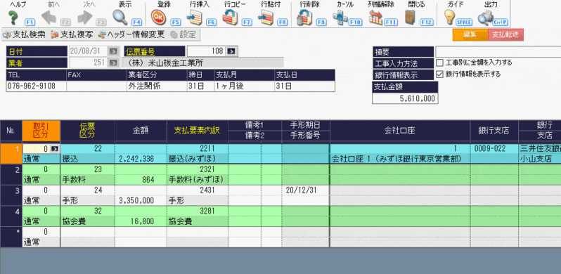Click the 支払金額 value 5,610,000

click(405, 98)
